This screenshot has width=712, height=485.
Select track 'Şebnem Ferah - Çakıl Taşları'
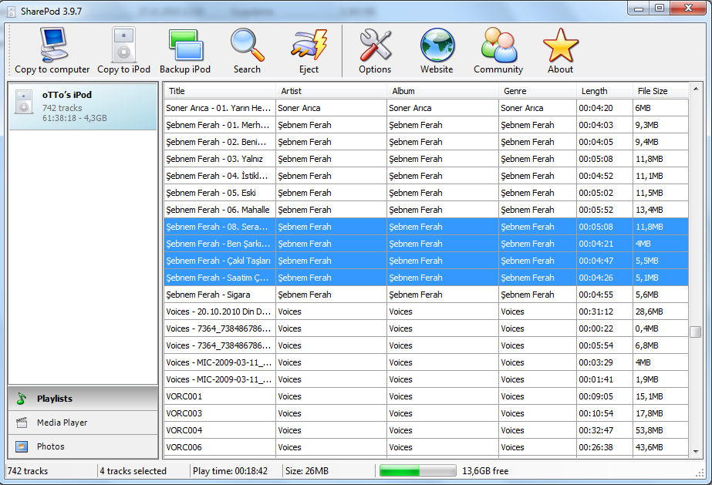(220, 261)
